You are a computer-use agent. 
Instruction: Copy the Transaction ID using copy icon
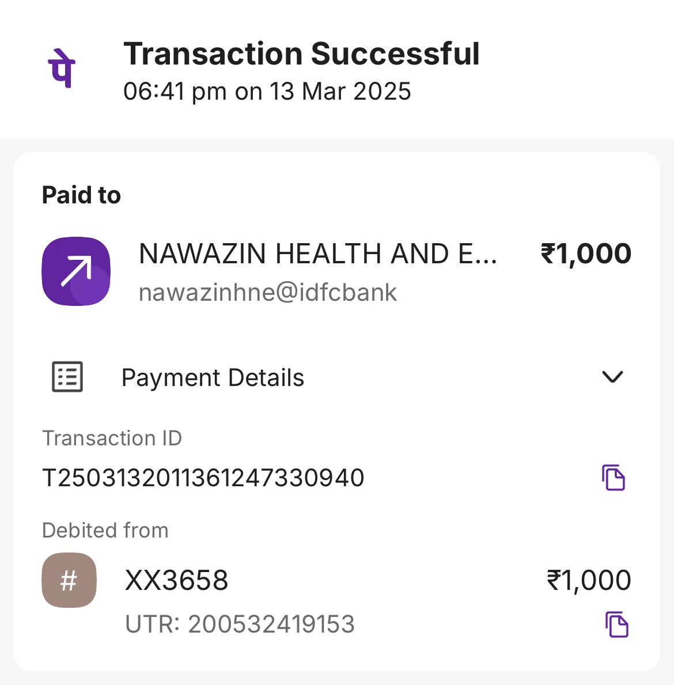tap(614, 478)
